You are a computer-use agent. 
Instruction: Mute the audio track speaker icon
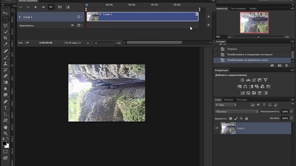click(x=73, y=25)
